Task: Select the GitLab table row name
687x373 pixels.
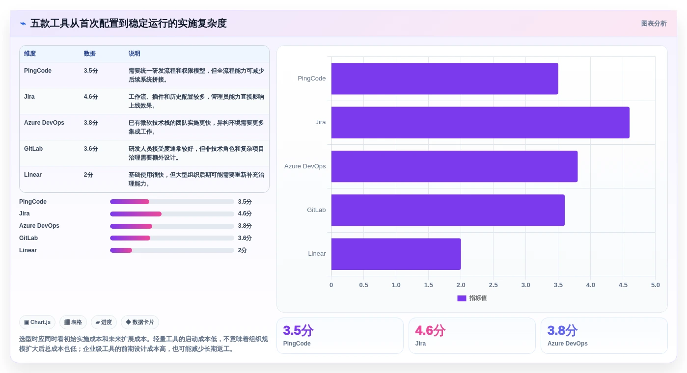Action: (x=33, y=149)
